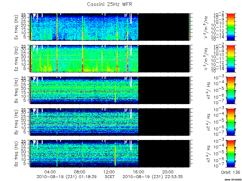Click the end time "2010-08-19 (231) 22:53:35"

(x=153, y=177)
